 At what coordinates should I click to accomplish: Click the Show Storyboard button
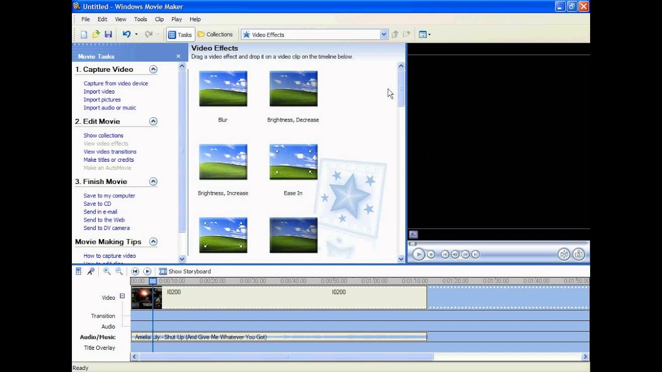[185, 271]
